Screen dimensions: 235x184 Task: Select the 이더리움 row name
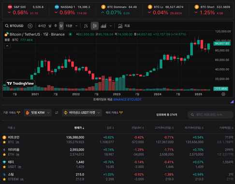coord(14,150)
